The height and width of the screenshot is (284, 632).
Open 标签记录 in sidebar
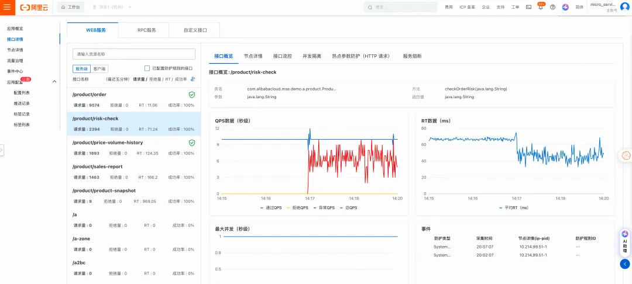[x=22, y=115]
